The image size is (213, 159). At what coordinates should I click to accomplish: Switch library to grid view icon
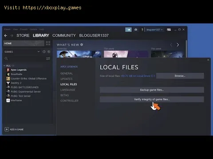point(48,43)
